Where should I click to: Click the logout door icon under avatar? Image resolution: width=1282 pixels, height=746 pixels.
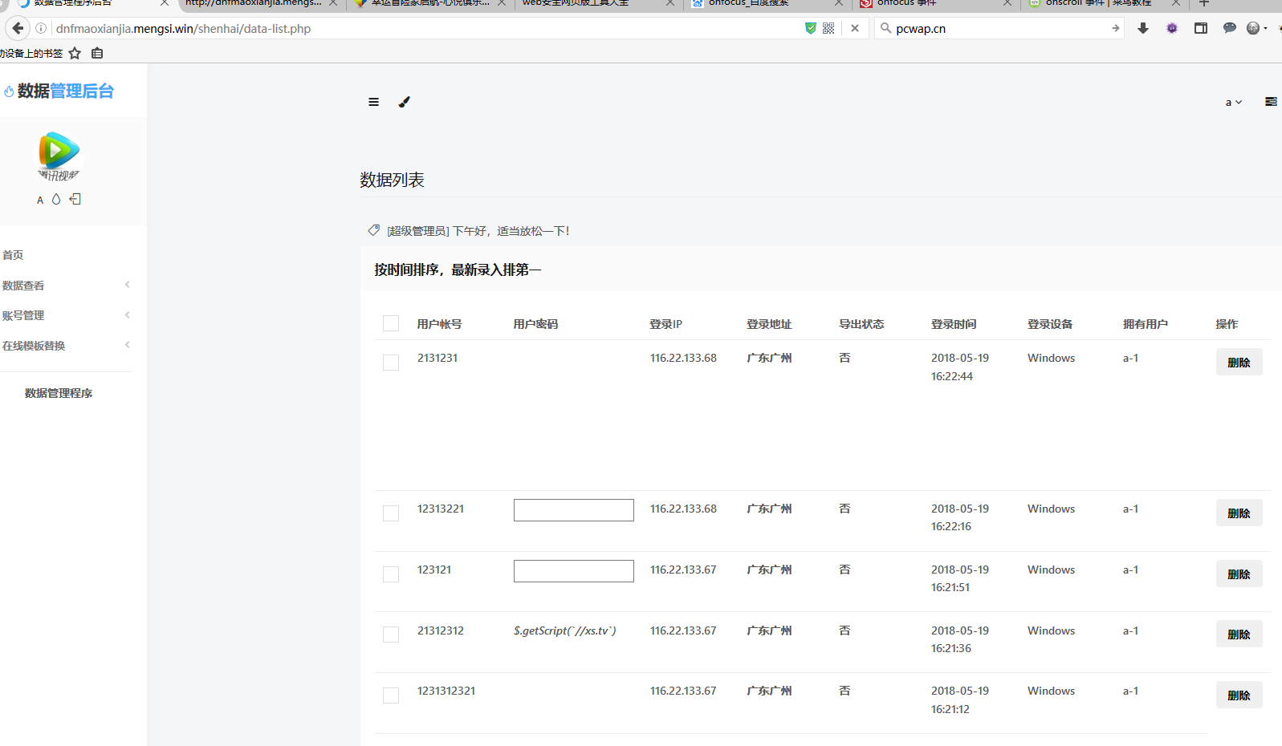75,199
